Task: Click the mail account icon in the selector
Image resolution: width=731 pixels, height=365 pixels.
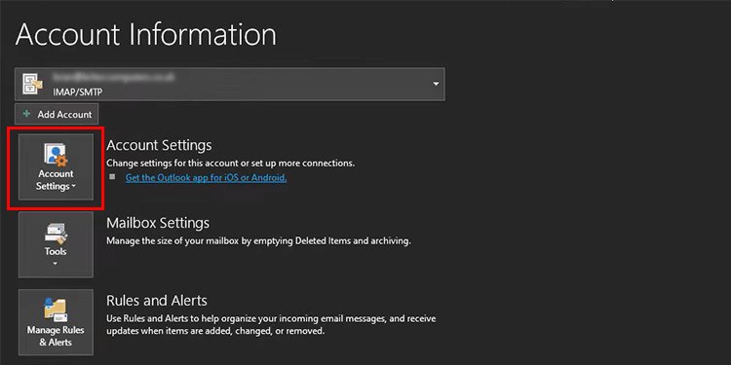Action: 32,85
